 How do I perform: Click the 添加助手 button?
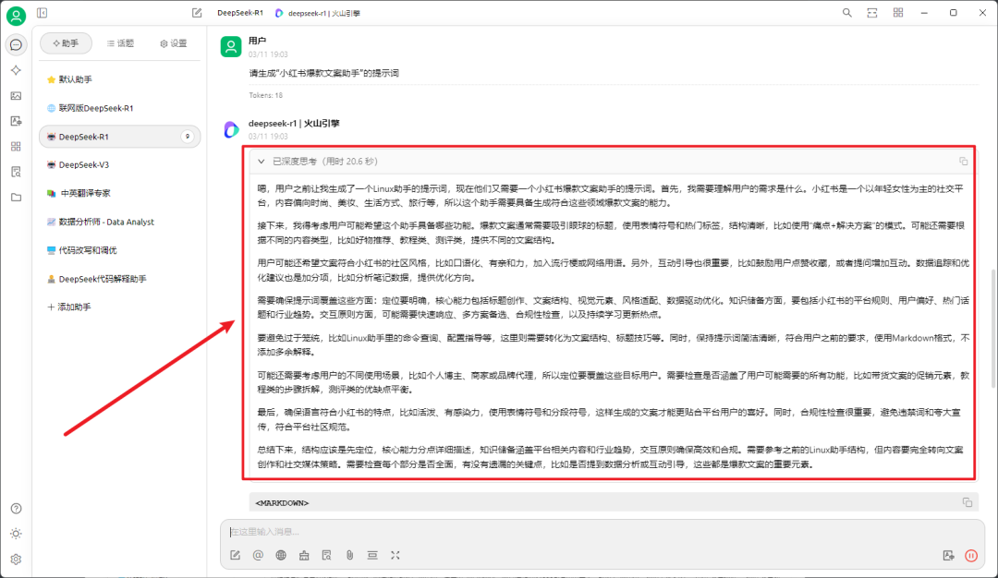point(69,307)
